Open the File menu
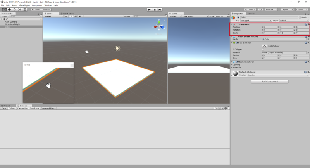Viewport: 310px width, 168px height. click(x=3, y=5)
